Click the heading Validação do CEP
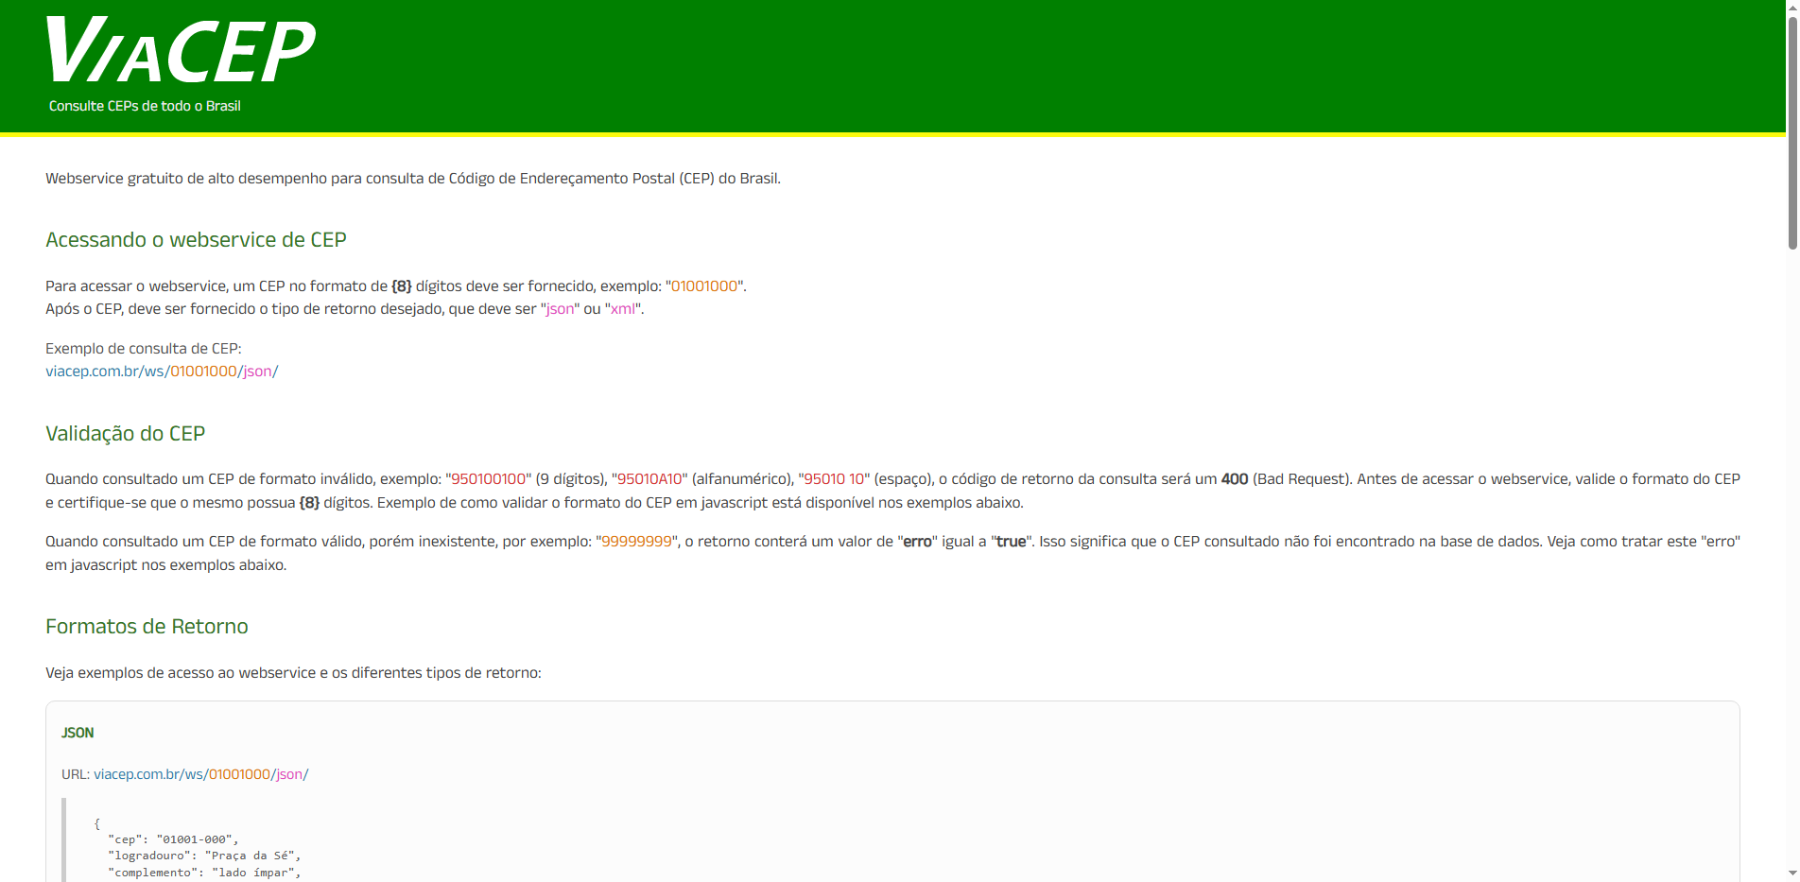 [x=125, y=434]
